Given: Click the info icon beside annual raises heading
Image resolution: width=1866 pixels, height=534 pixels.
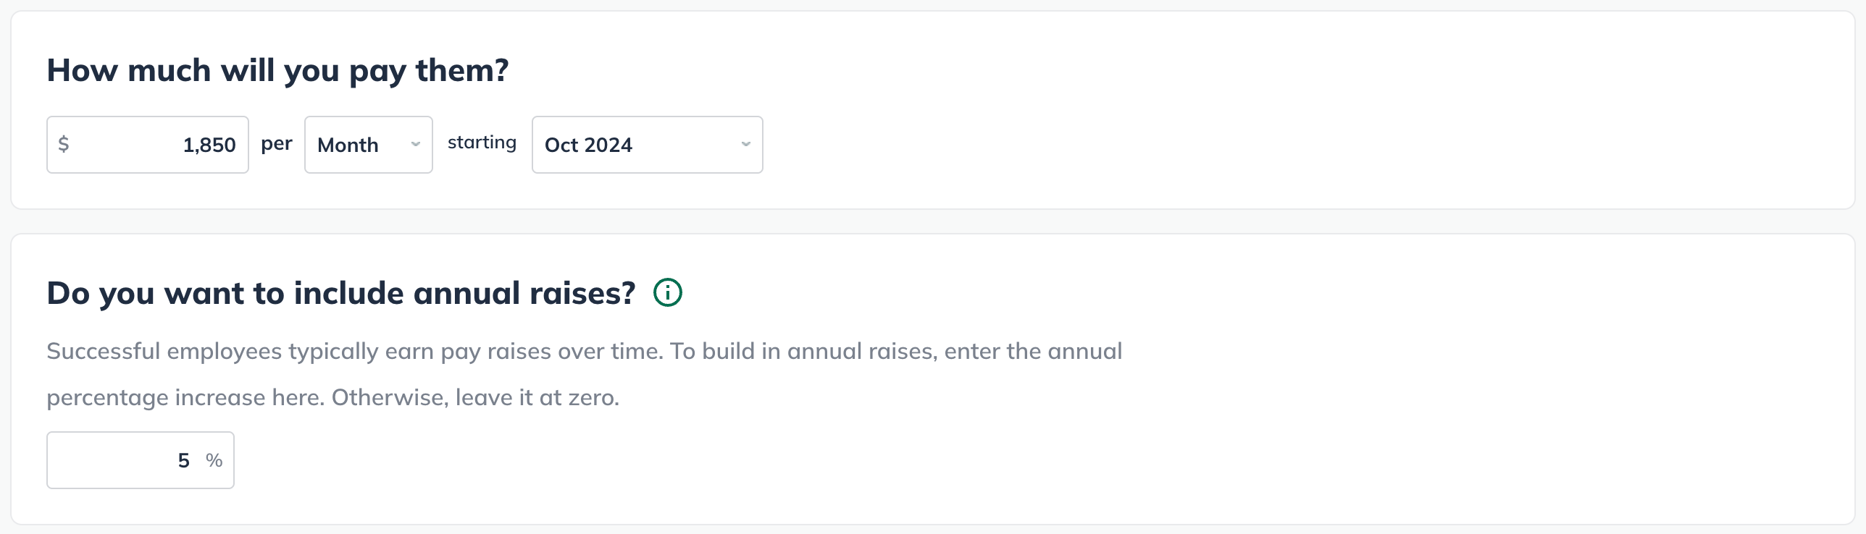Looking at the screenshot, I should (667, 293).
